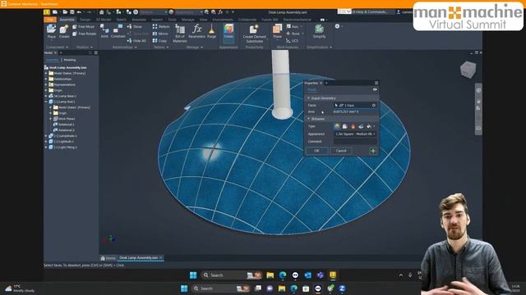Collapse the Behavior section
Viewport: 526px width, 295px height.
pos(309,119)
